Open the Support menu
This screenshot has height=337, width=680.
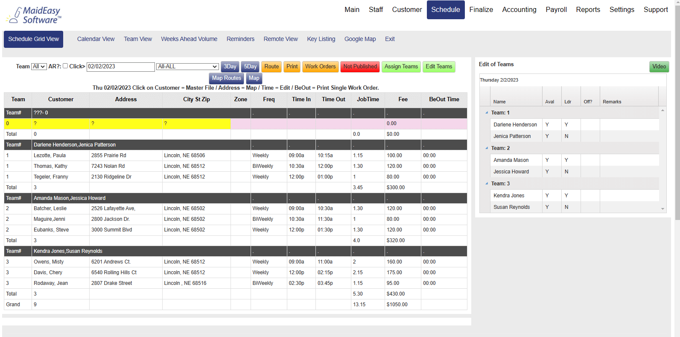coord(656,10)
